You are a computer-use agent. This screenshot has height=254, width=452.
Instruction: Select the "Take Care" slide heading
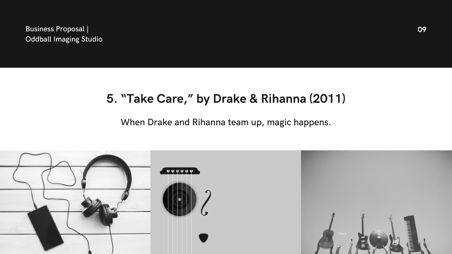(226, 99)
